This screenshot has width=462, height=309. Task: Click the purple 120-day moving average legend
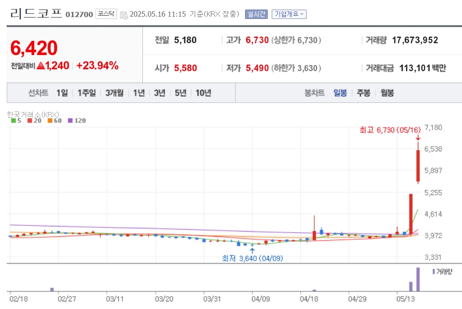[77, 121]
